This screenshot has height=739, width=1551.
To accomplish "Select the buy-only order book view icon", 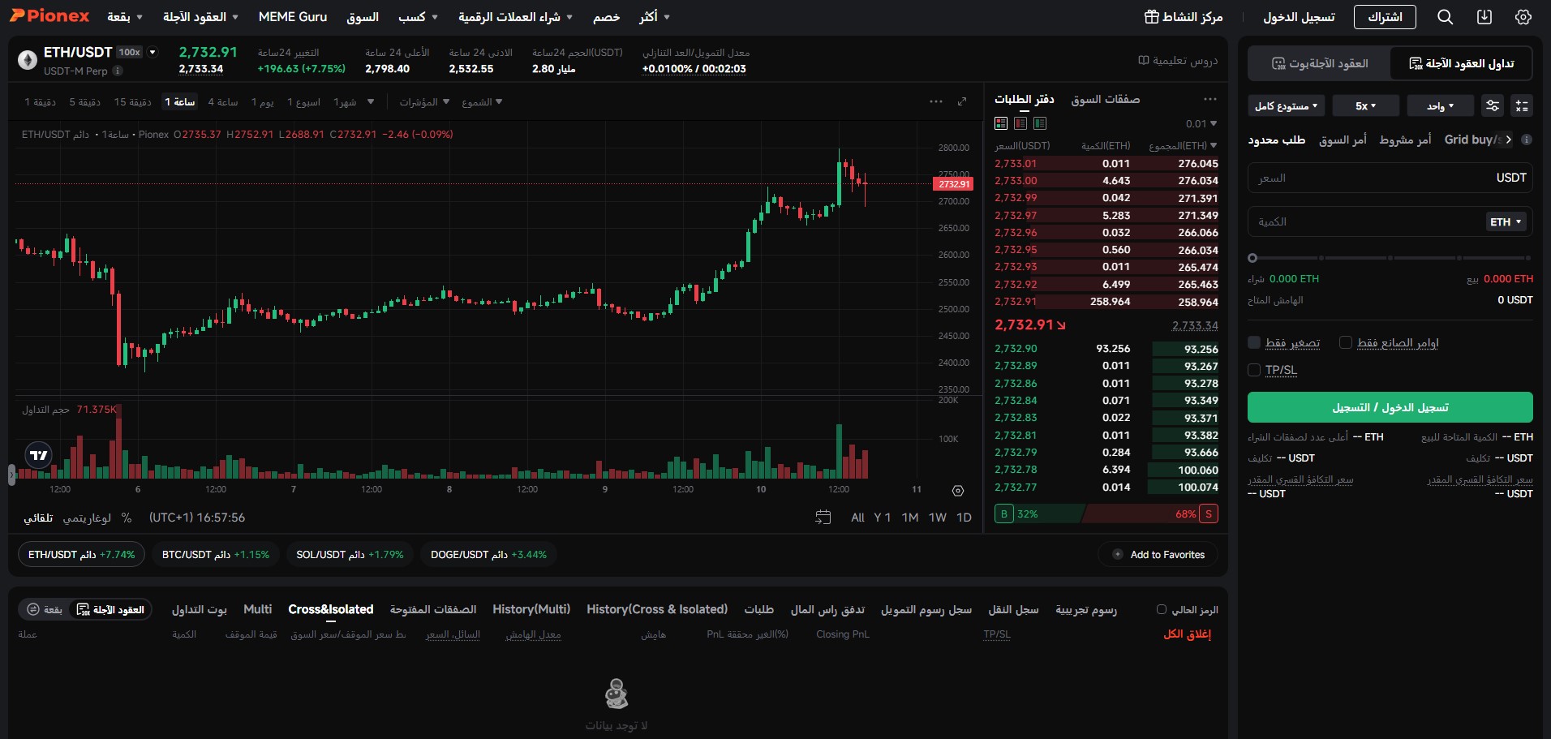I will tap(1039, 123).
